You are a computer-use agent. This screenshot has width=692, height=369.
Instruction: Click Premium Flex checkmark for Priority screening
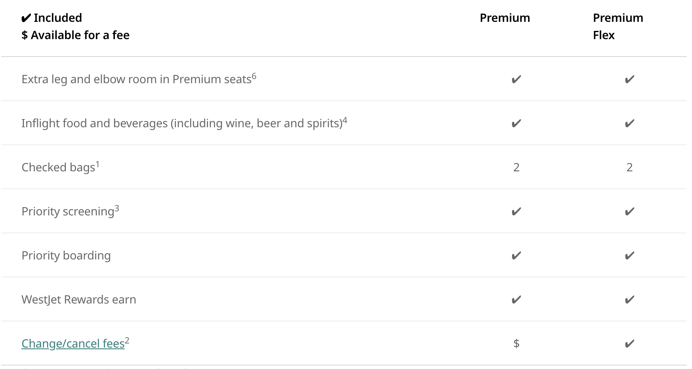coord(629,211)
